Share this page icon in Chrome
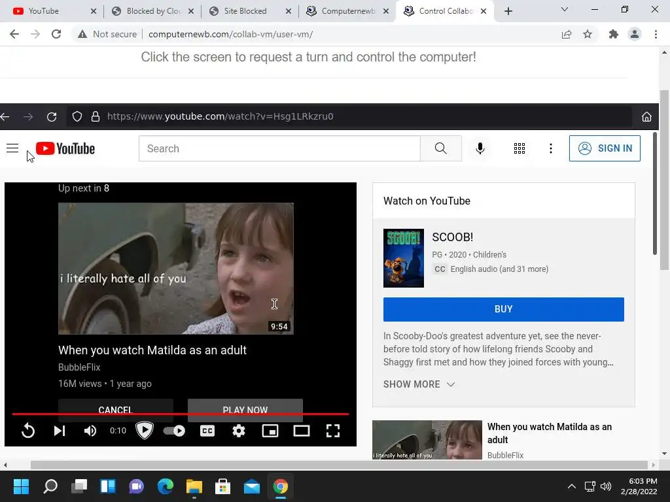 coord(567,34)
